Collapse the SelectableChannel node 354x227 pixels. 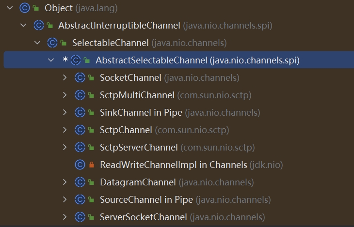(x=37, y=43)
